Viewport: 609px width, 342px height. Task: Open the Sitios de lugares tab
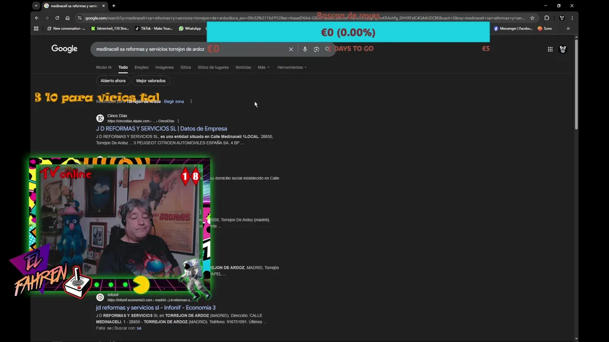(x=213, y=67)
